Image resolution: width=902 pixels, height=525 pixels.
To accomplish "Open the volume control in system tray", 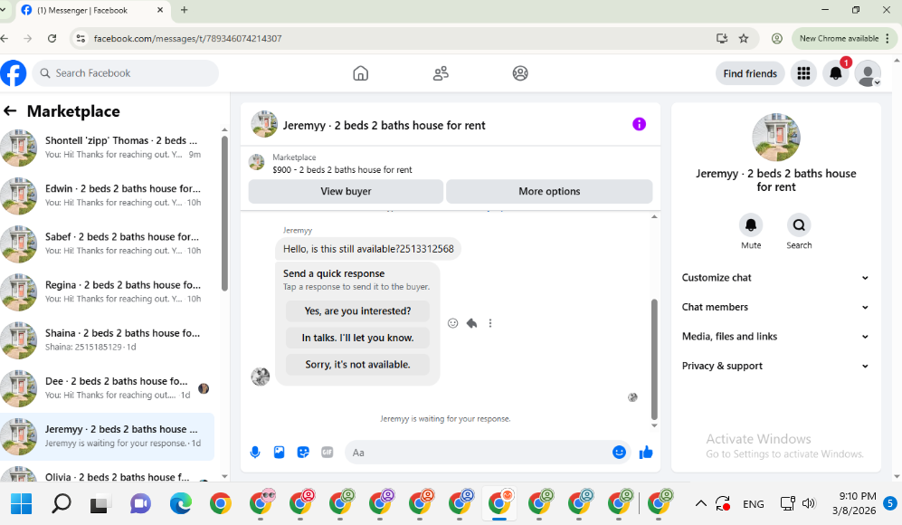I will [x=809, y=503].
